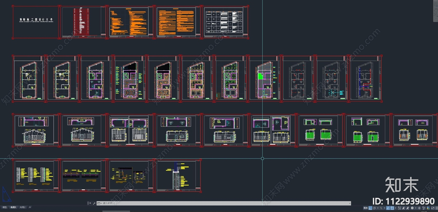Toggle ortho mode in status bar
The width and height of the screenshot is (438, 212).
[x=370, y=208]
